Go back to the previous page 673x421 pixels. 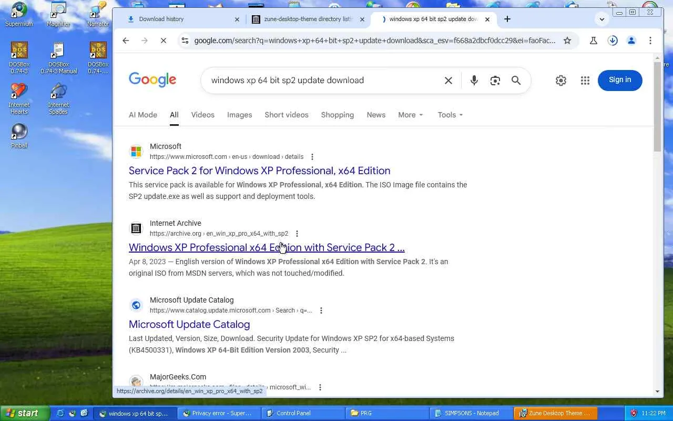coord(126,41)
